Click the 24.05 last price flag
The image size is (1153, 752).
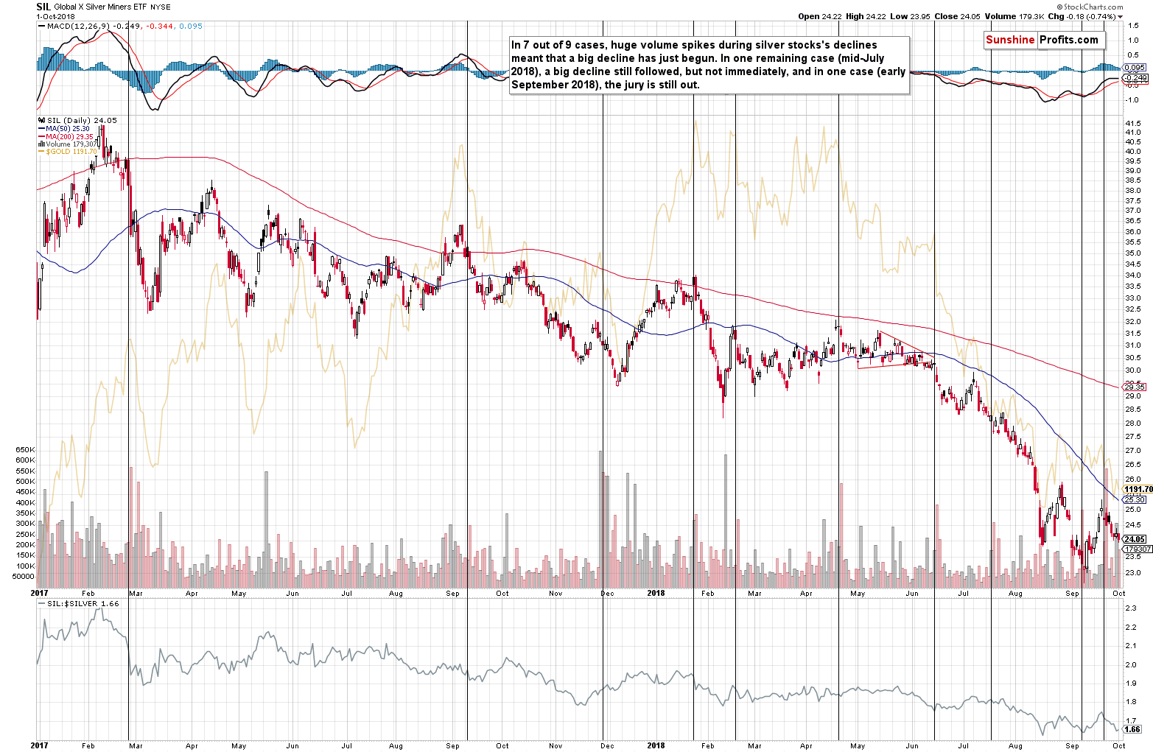[1135, 539]
